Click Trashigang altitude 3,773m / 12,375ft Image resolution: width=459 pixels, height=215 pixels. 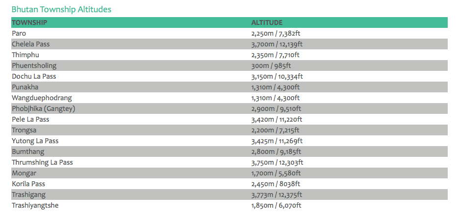point(277,194)
